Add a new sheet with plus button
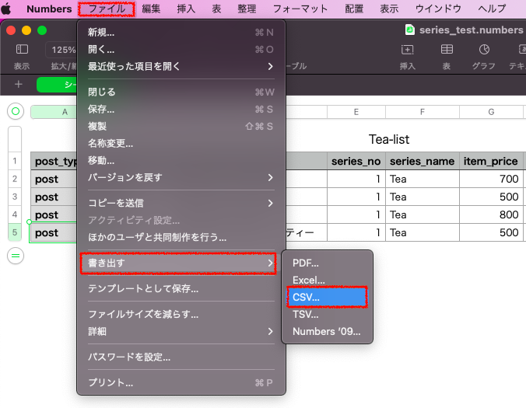Screen dimensions: 526x408 [19, 85]
